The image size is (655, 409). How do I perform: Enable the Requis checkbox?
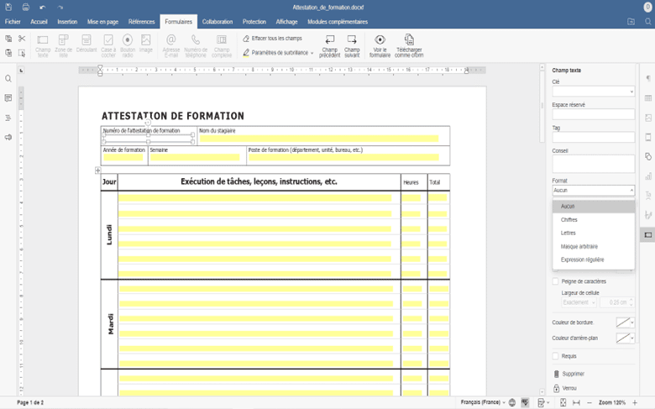(x=556, y=356)
